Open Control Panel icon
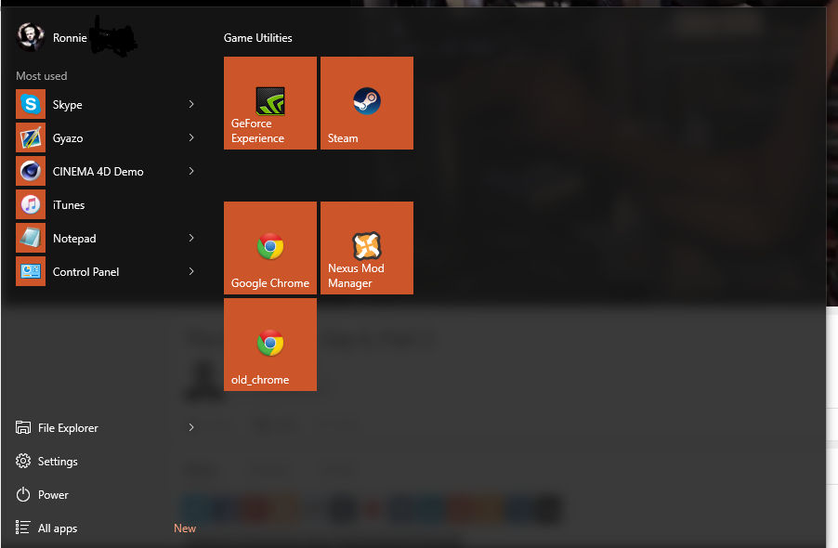 click(x=31, y=271)
